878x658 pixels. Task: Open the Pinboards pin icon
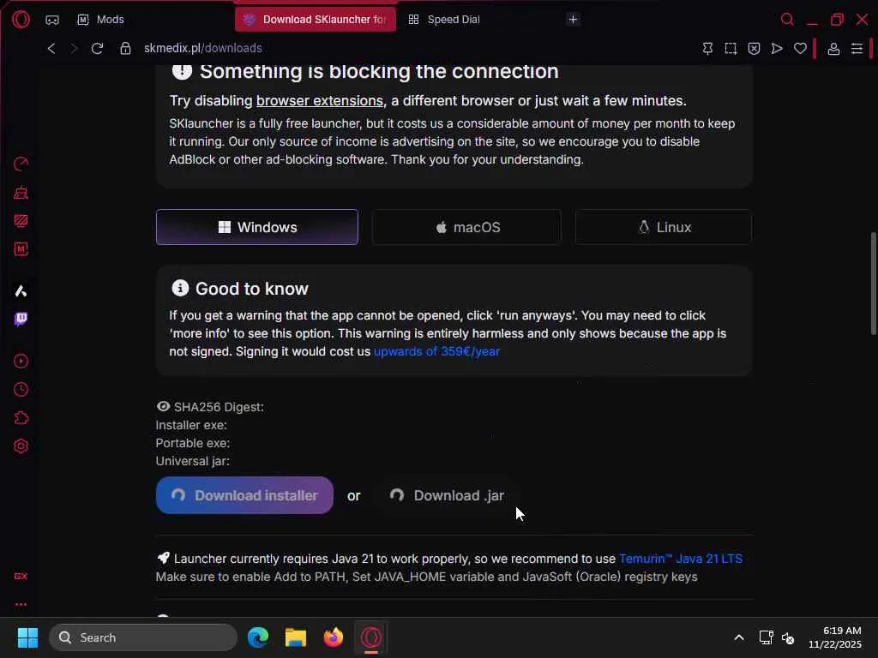[707, 49]
